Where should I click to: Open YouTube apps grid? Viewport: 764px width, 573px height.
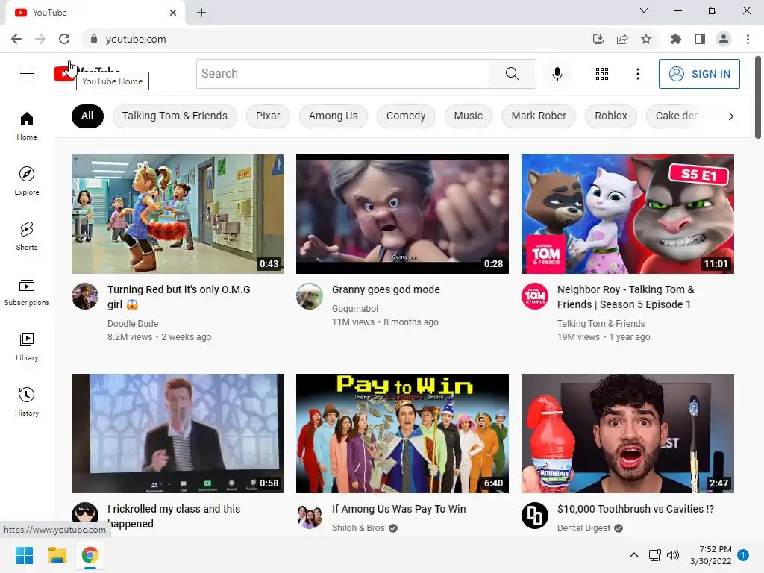coord(602,74)
